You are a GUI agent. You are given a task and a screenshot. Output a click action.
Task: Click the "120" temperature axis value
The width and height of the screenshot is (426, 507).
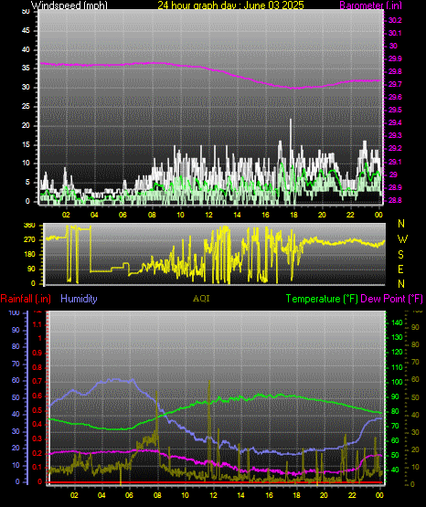397,352
